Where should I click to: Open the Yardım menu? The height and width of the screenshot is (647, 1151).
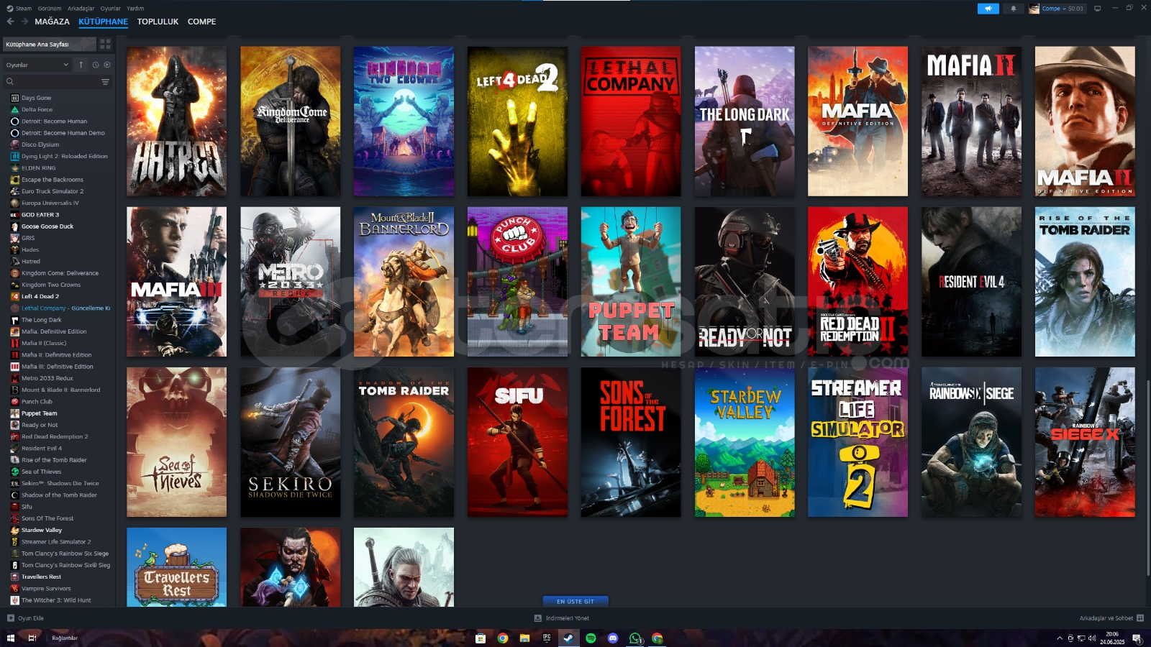pos(135,9)
